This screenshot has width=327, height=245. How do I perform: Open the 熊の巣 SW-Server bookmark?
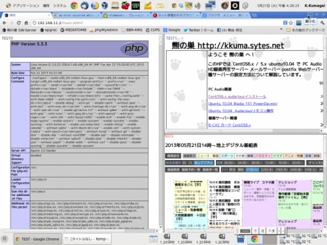[19, 30]
